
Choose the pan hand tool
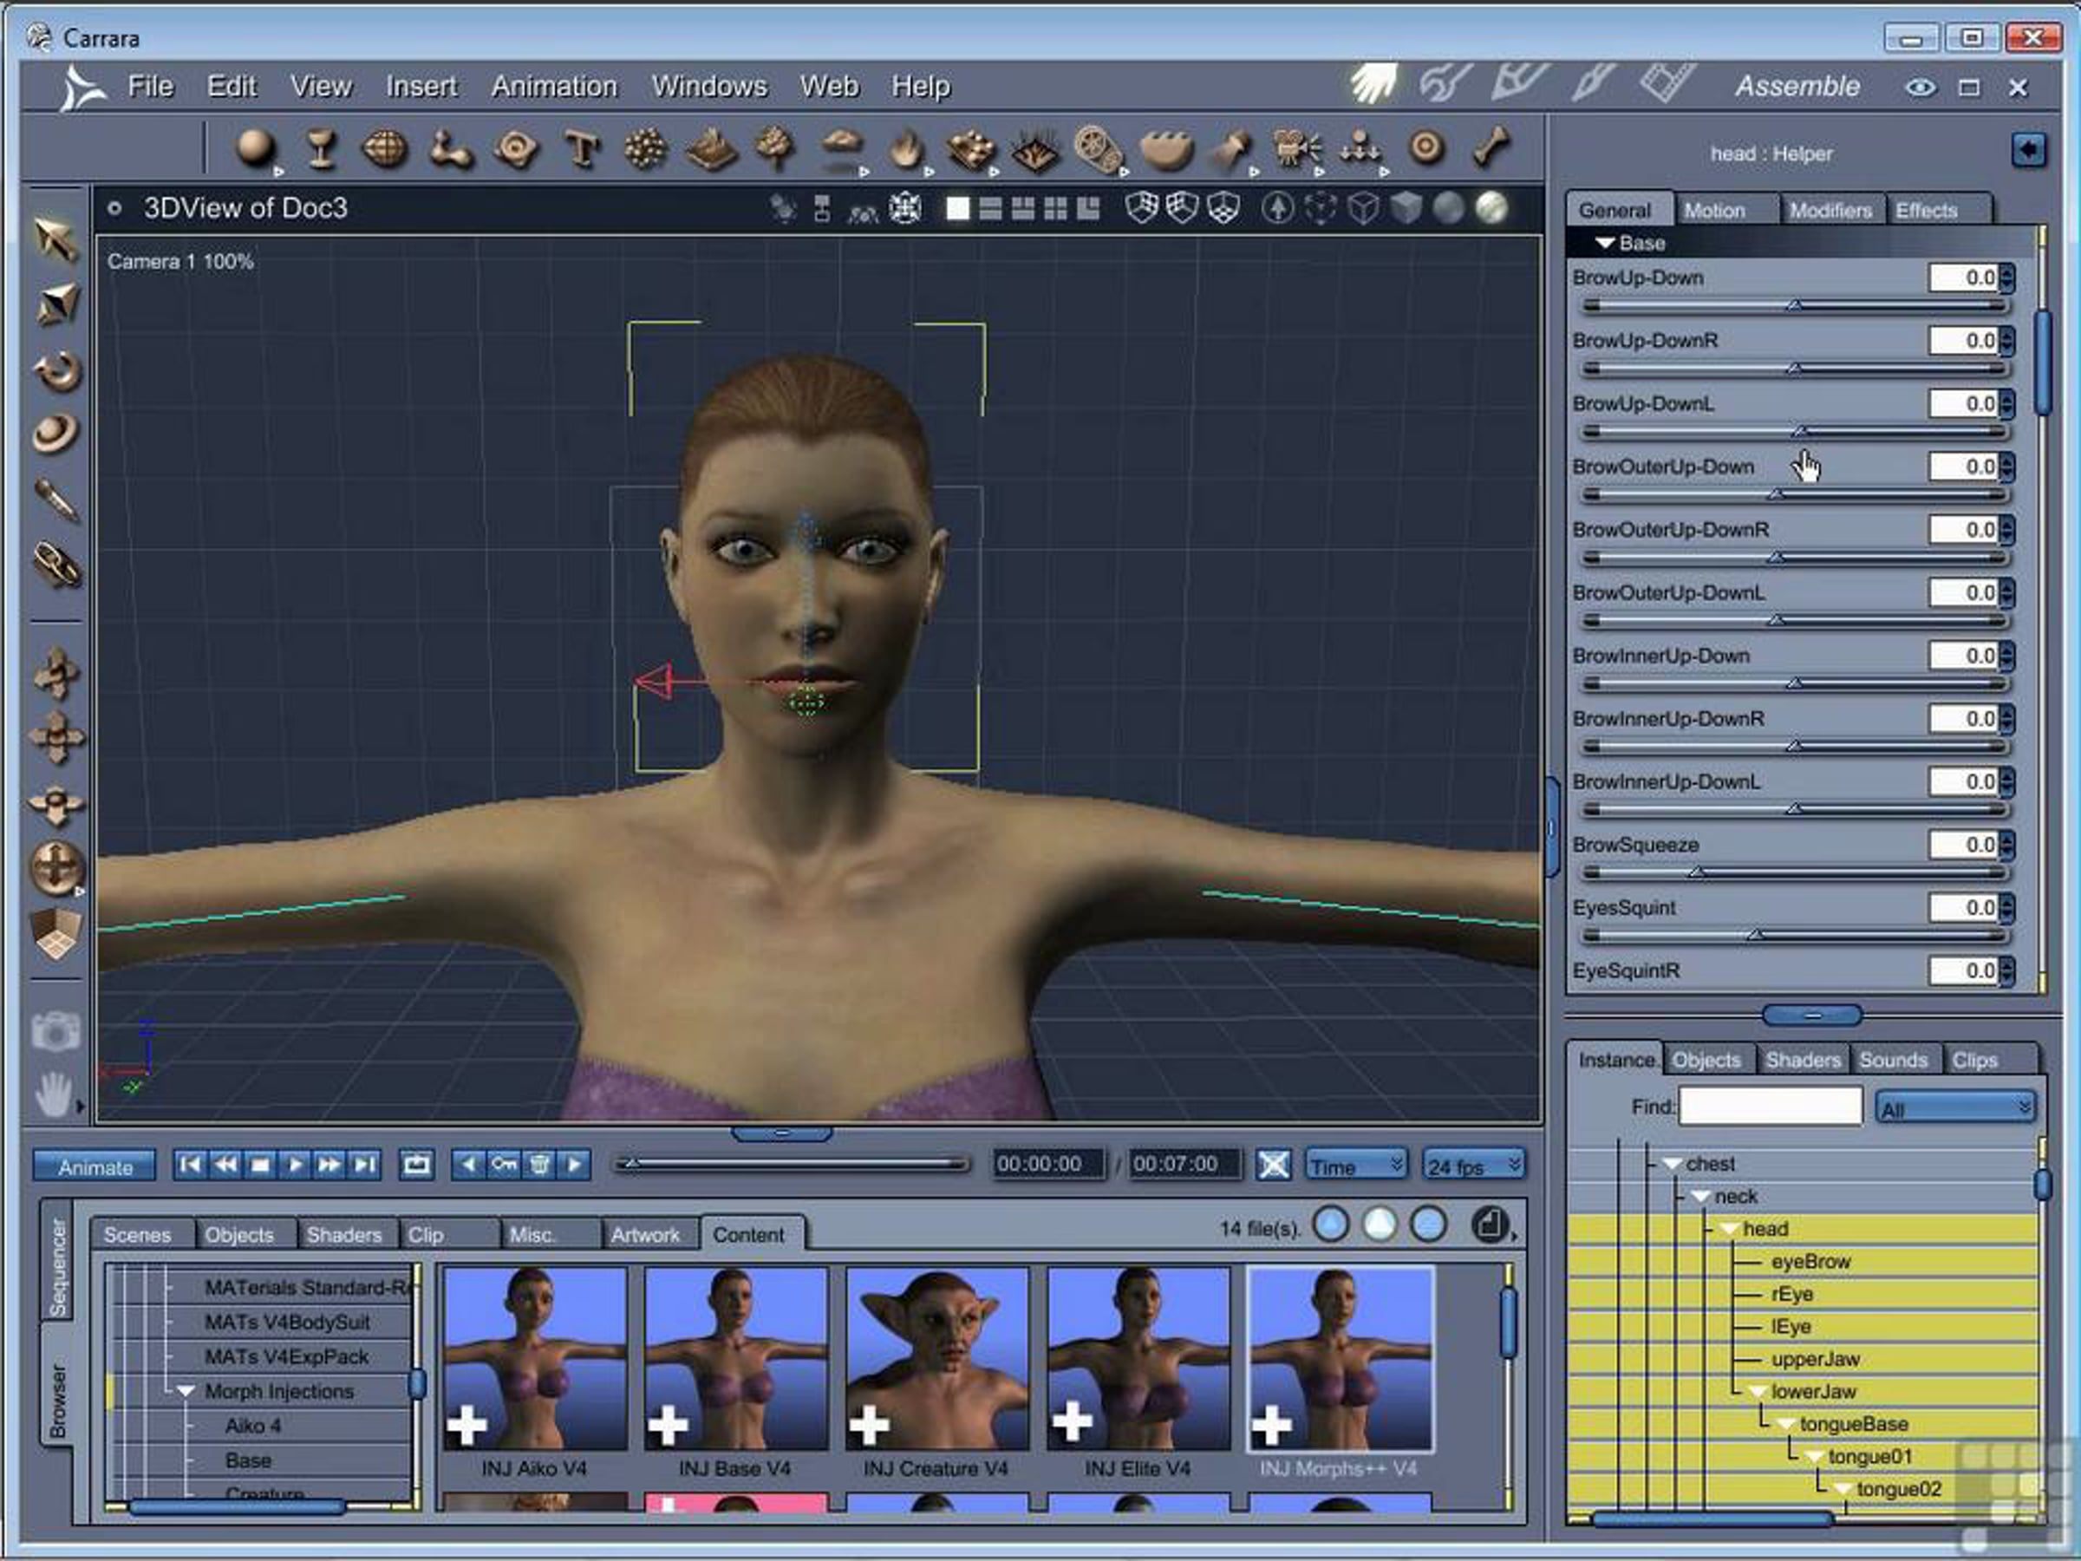(54, 1094)
